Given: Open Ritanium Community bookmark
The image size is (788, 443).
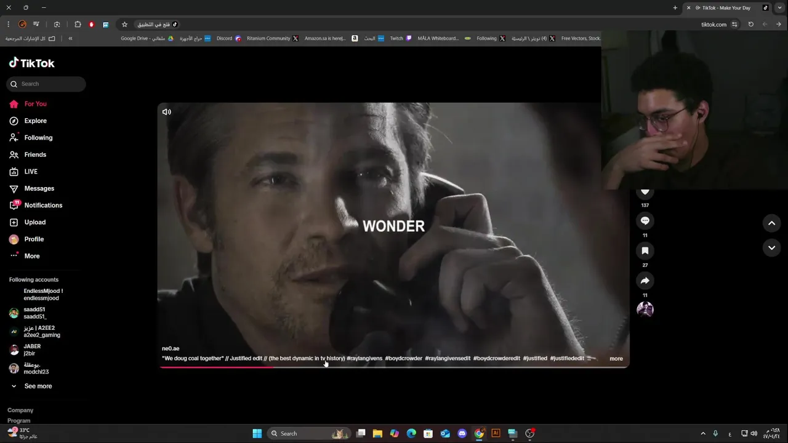Looking at the screenshot, I should [x=273, y=38].
